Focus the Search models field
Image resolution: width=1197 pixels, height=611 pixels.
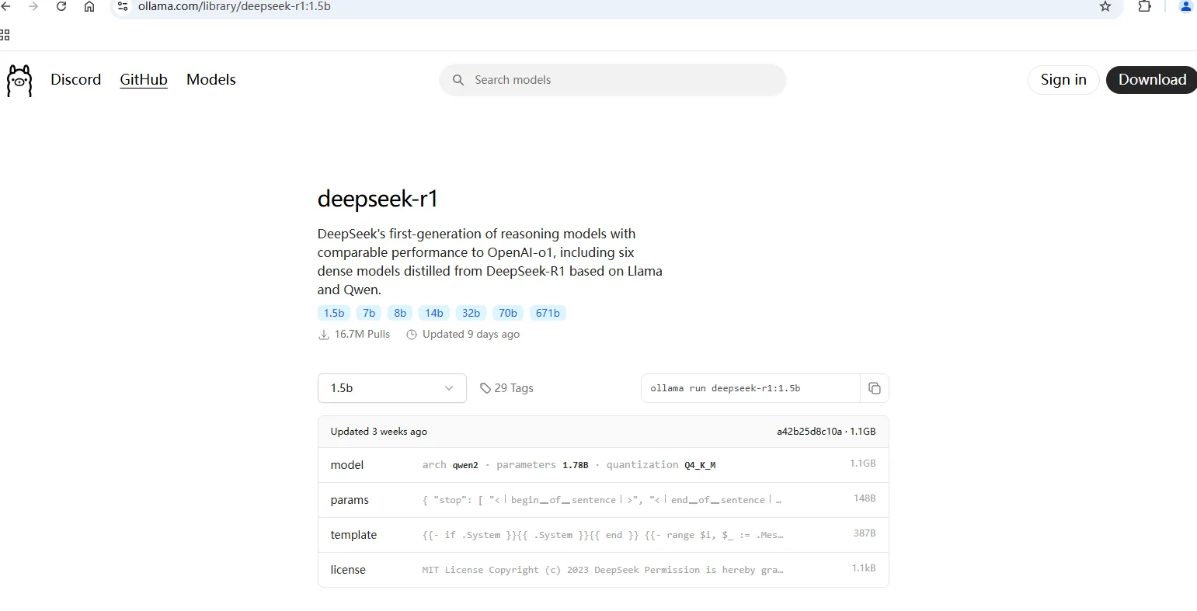pyautogui.click(x=613, y=80)
